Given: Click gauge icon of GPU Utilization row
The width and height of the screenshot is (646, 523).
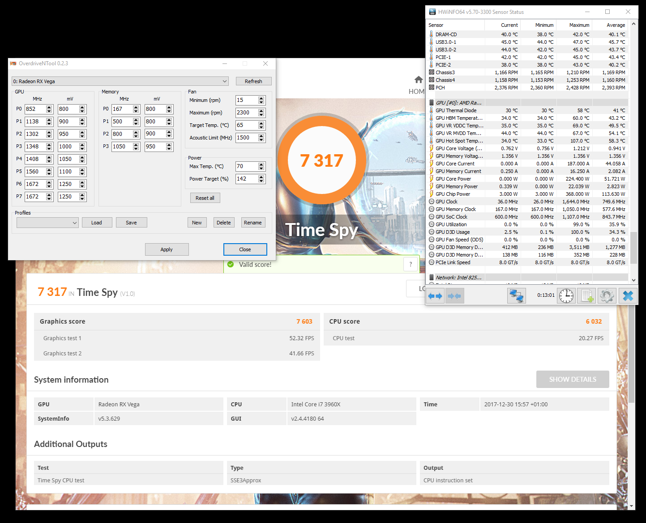Looking at the screenshot, I should (432, 224).
